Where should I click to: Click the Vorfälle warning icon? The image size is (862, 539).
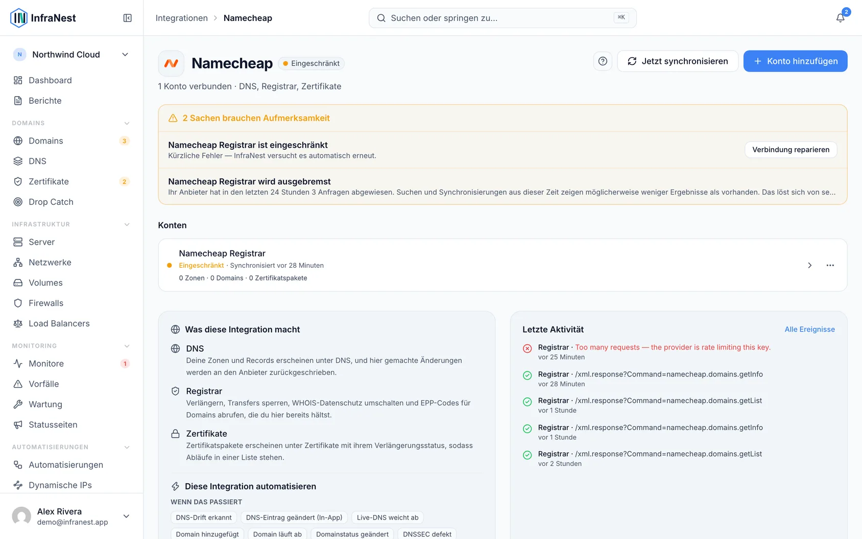click(18, 384)
